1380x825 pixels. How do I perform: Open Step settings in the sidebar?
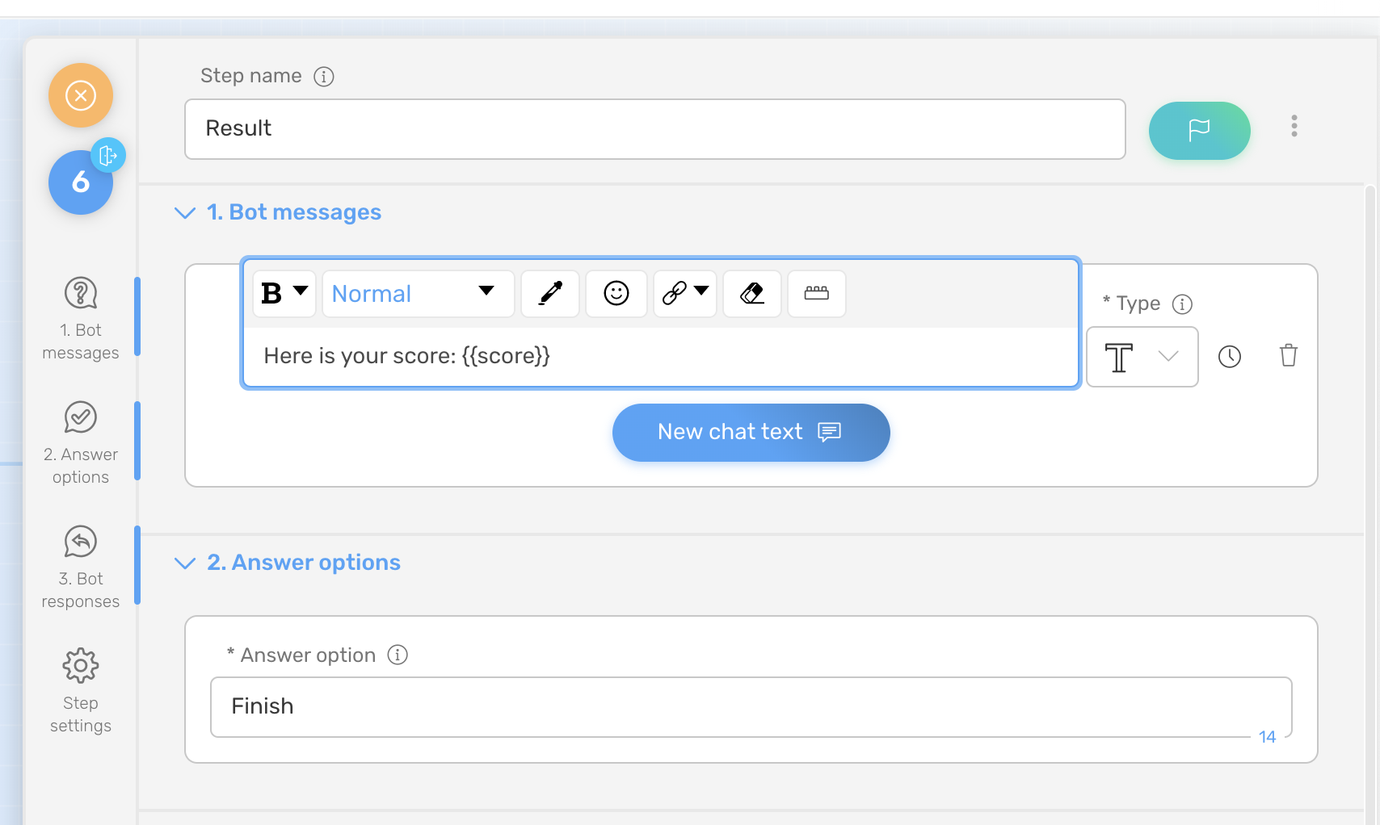(80, 692)
